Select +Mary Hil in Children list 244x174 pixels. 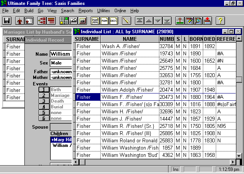pyautogui.click(x=61, y=140)
